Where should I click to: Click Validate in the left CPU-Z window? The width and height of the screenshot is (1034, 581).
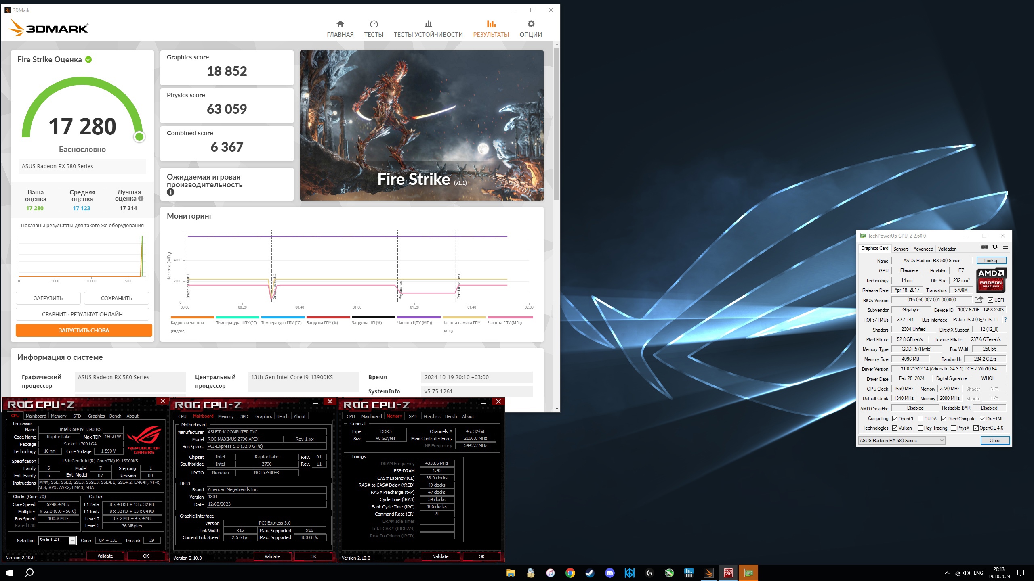tap(105, 556)
